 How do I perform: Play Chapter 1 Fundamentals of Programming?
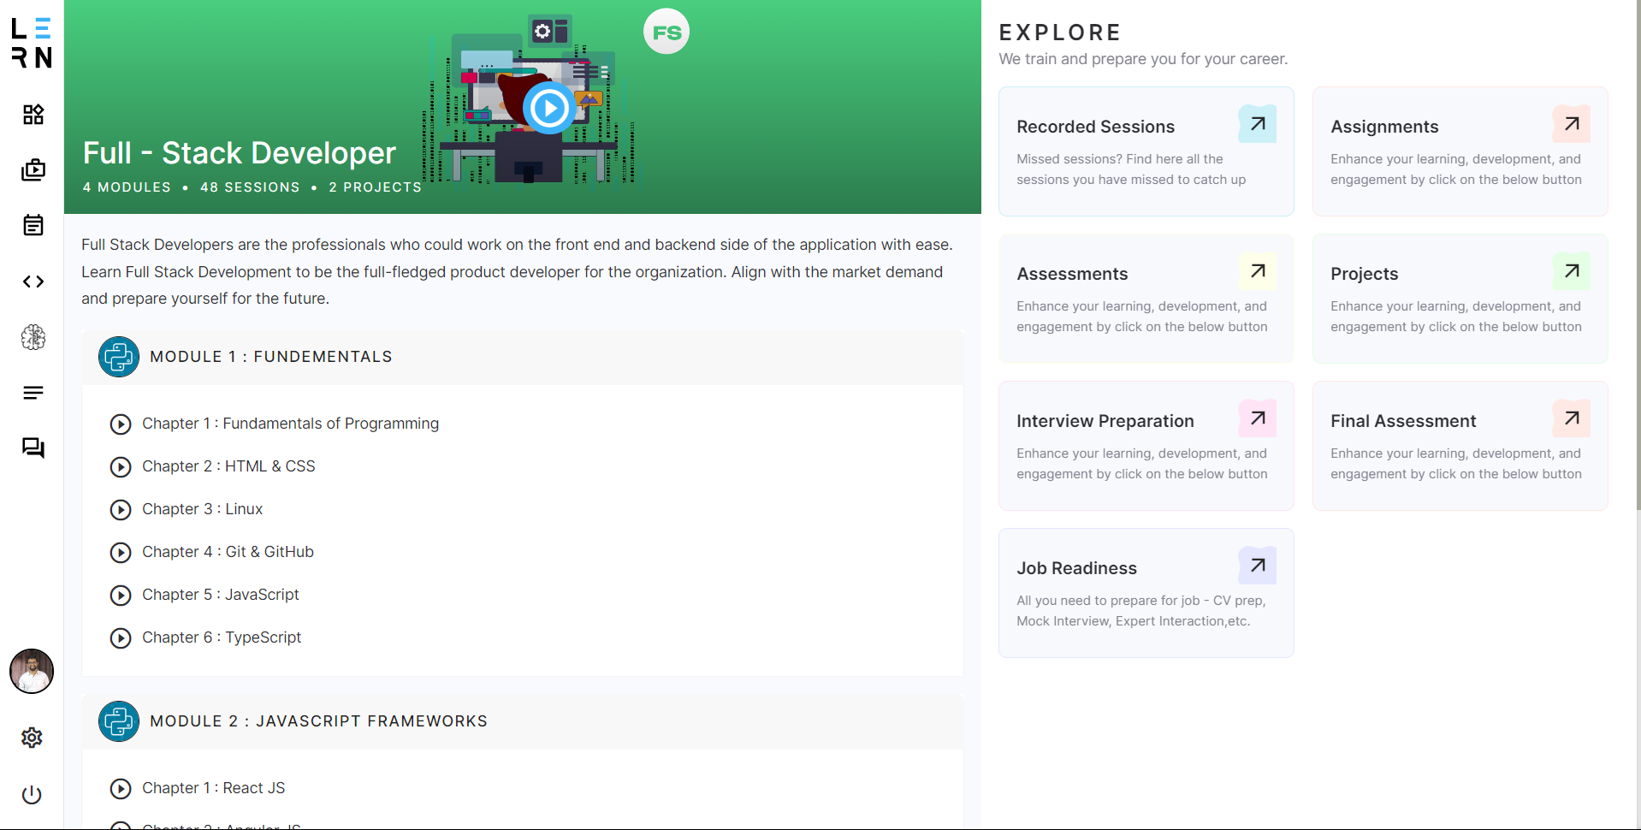(120, 424)
